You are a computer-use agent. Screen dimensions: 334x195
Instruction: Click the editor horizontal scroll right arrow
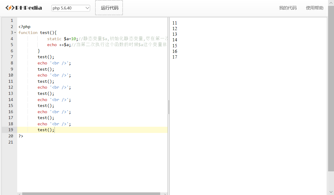165,194
